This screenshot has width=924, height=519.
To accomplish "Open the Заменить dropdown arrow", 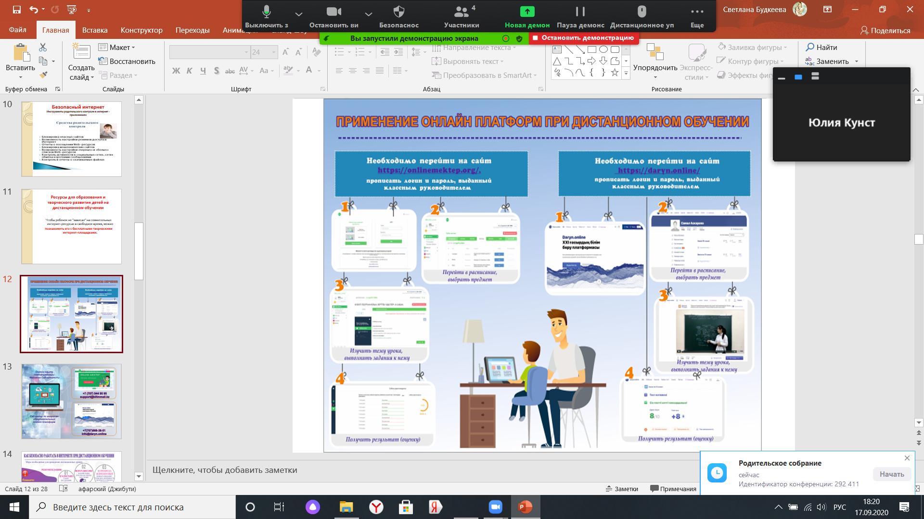I will (x=857, y=61).
